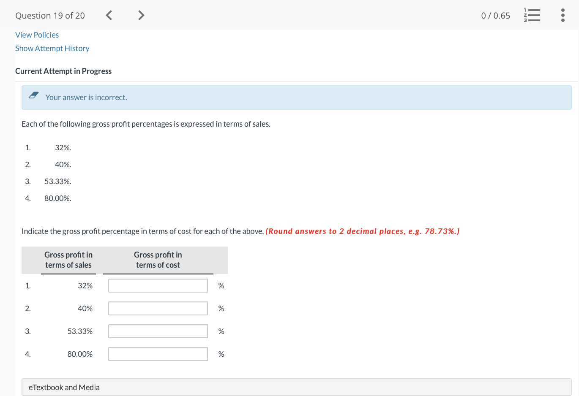Click the 80.00% value in the table
579x396 pixels.
click(x=80, y=354)
